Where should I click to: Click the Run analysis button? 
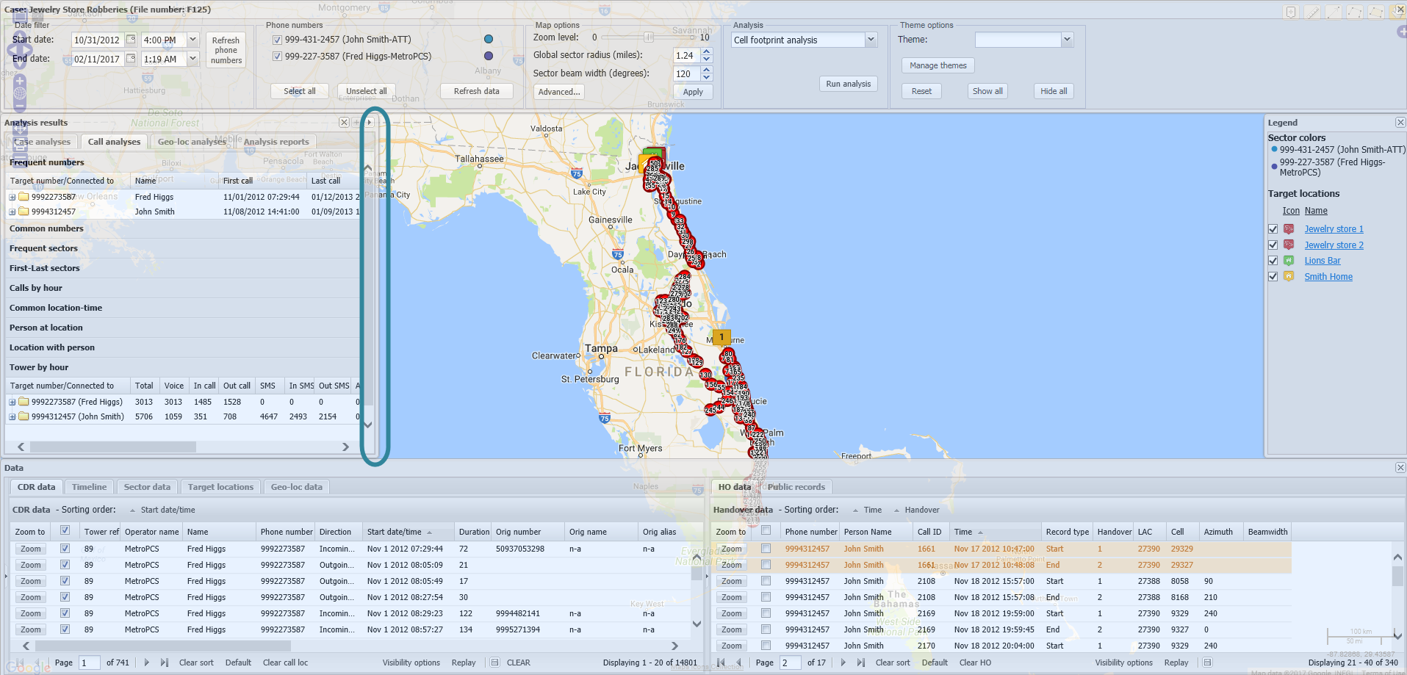(x=848, y=83)
